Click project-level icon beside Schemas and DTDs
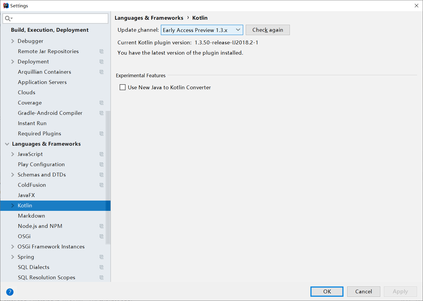The width and height of the screenshot is (423, 301). (x=101, y=175)
